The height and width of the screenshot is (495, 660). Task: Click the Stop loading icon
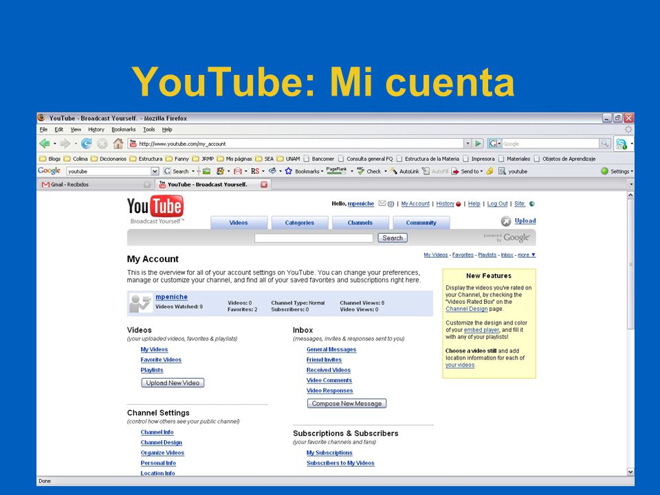(x=102, y=144)
